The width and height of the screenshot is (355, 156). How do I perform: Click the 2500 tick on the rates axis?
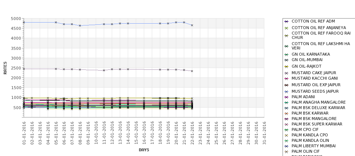coord(16,68)
